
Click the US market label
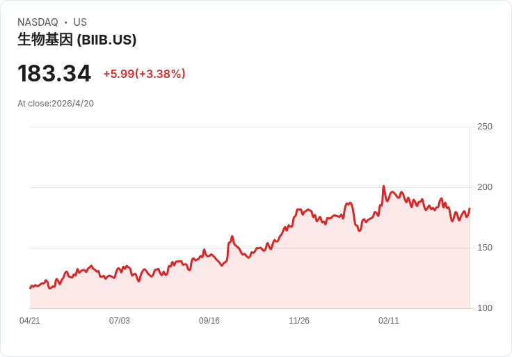coord(80,22)
